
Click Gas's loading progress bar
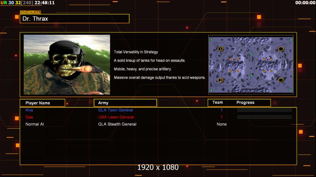(x=264, y=117)
